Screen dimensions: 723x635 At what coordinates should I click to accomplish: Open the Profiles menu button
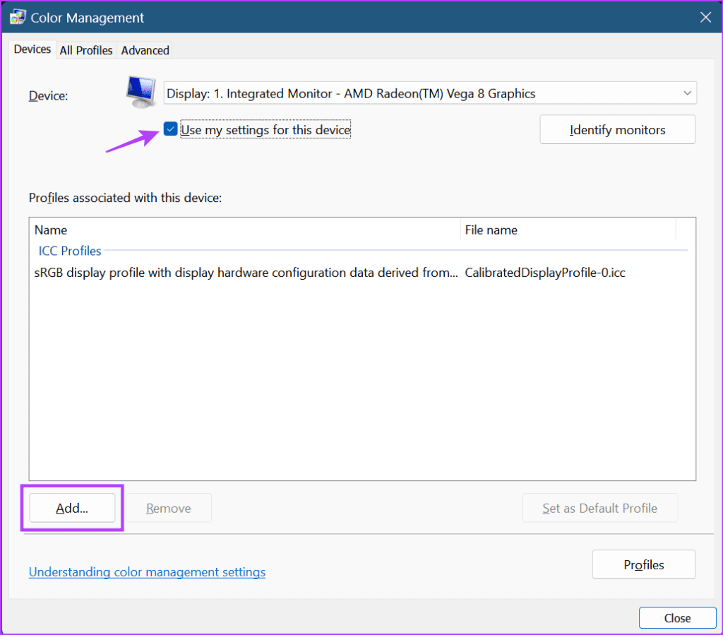pos(643,564)
